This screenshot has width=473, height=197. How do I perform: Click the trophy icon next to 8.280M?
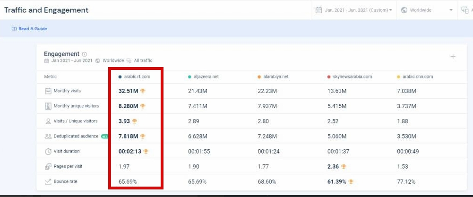click(x=143, y=106)
